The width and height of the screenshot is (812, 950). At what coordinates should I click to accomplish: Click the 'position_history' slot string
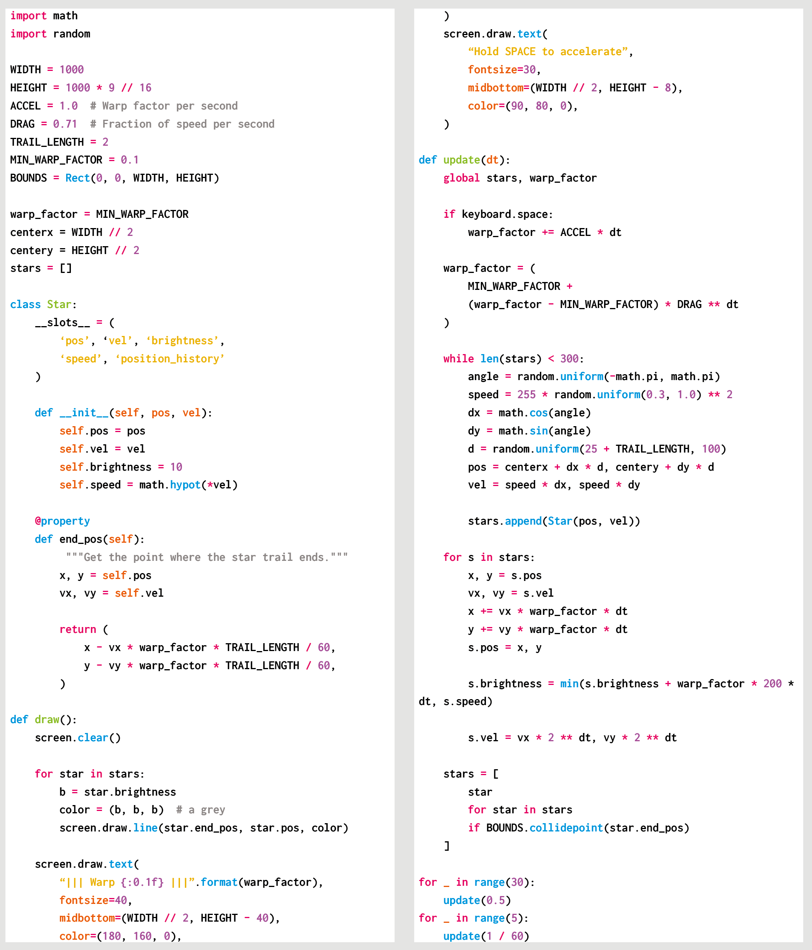pos(170,359)
